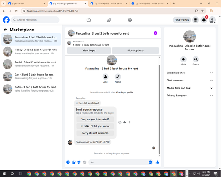This screenshot has height=177, width=221.
Task: Click the 'Pascualina Fiardi 7868157790' message
Action: point(93,142)
